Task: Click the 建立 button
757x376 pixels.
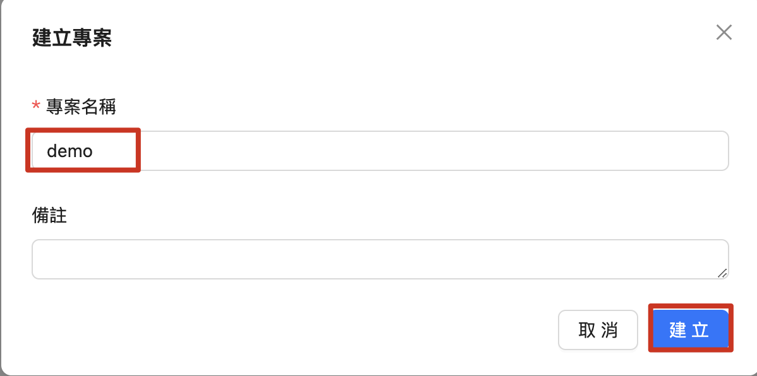Action: (x=690, y=329)
